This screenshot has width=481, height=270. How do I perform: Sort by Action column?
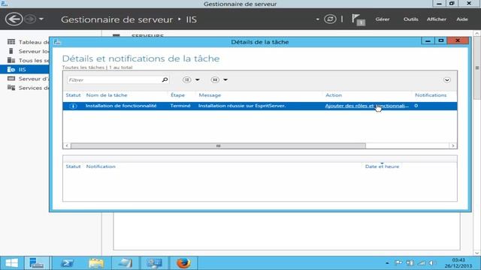(334, 95)
